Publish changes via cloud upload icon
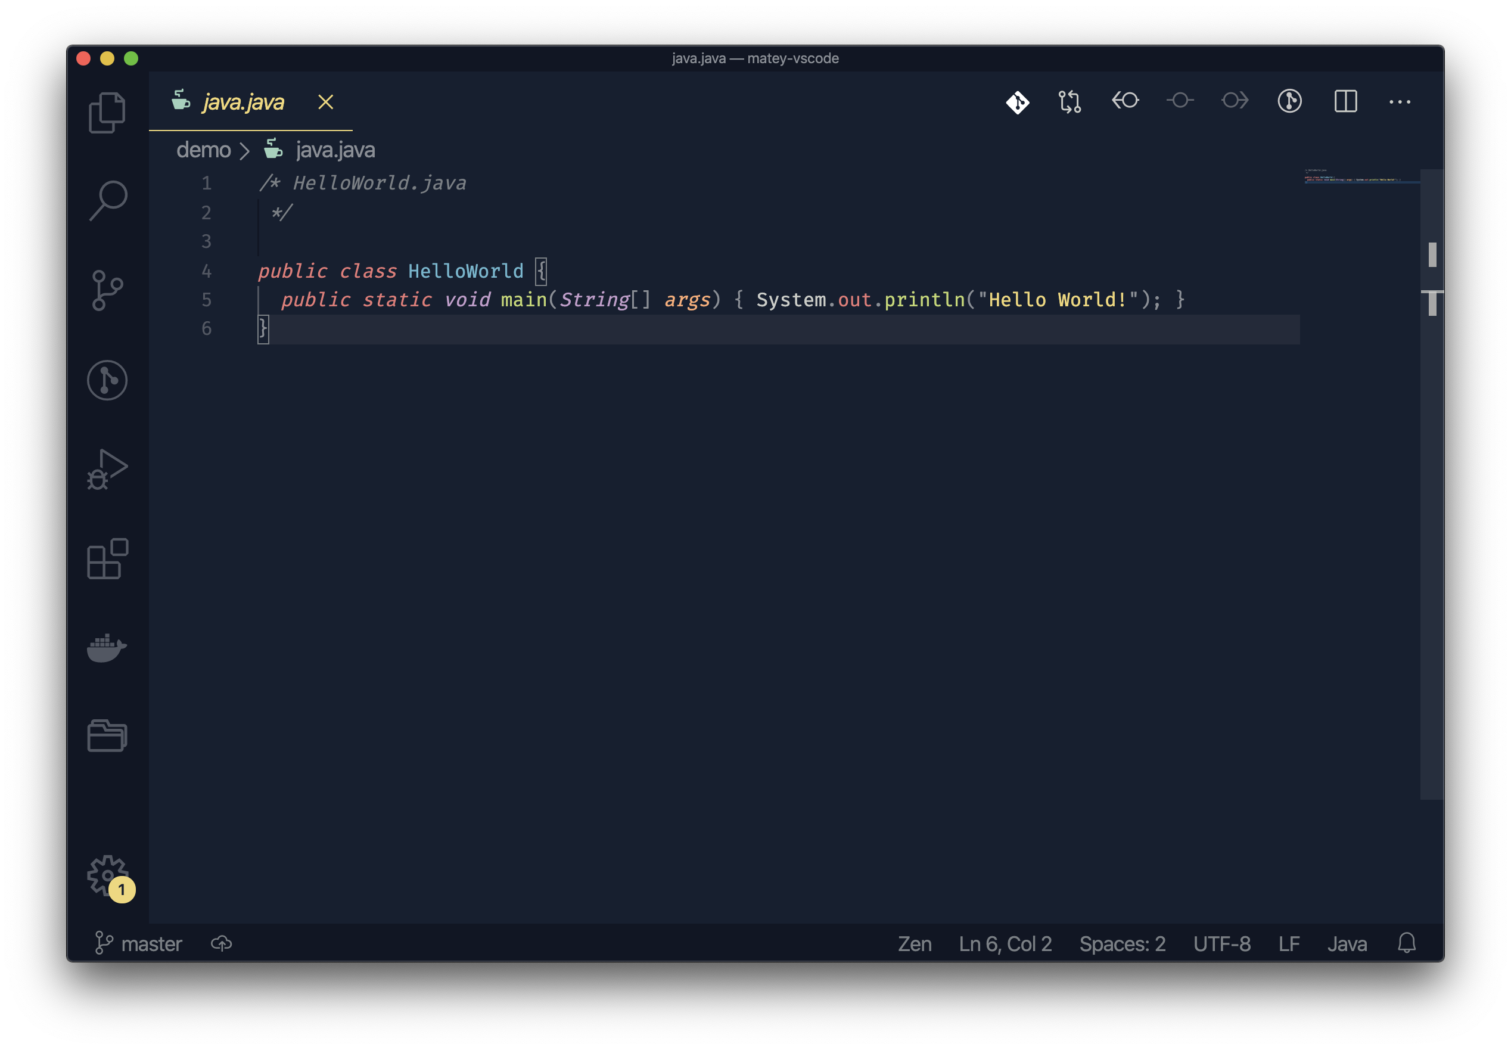The height and width of the screenshot is (1050, 1511). pyautogui.click(x=222, y=943)
